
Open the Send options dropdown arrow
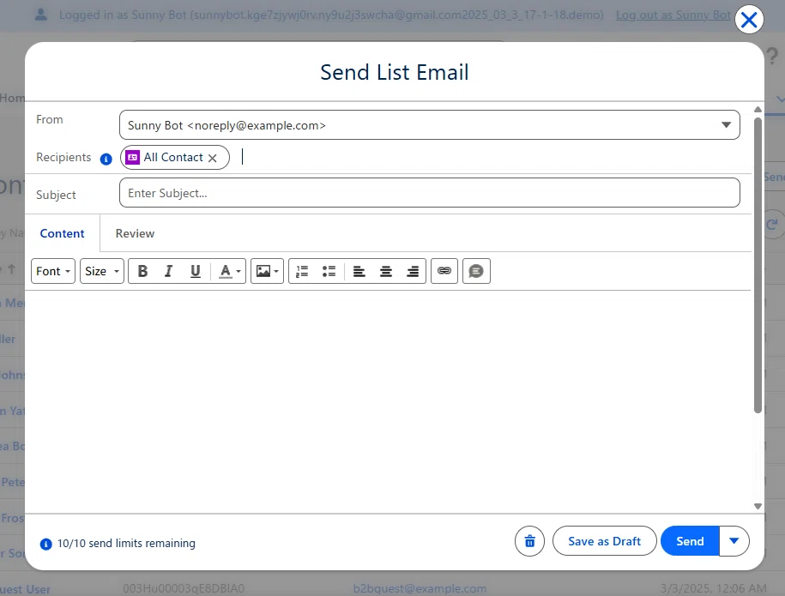(x=734, y=541)
